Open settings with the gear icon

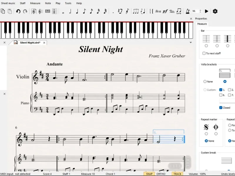(x=215, y=11)
